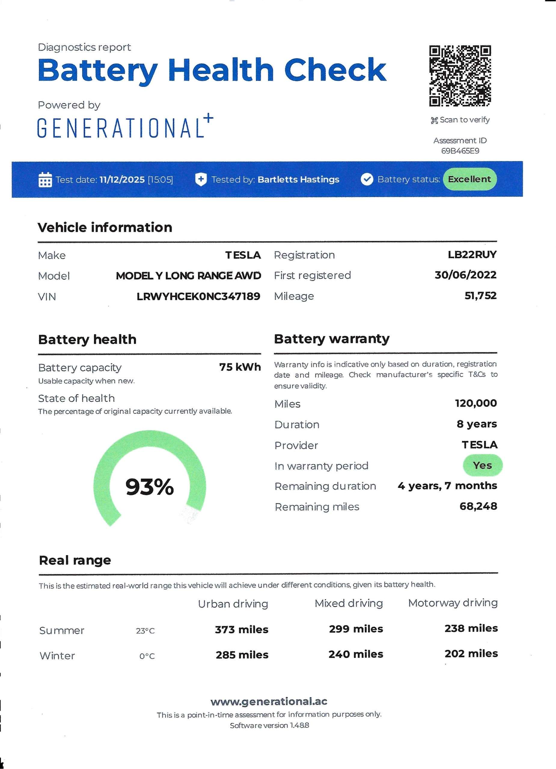This screenshot has width=556, height=769.
Task: Click the Battery Health Check title
Action: pyautogui.click(x=212, y=70)
